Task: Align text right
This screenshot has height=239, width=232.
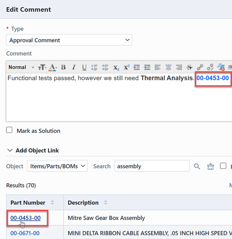Action: pyautogui.click(x=179, y=67)
